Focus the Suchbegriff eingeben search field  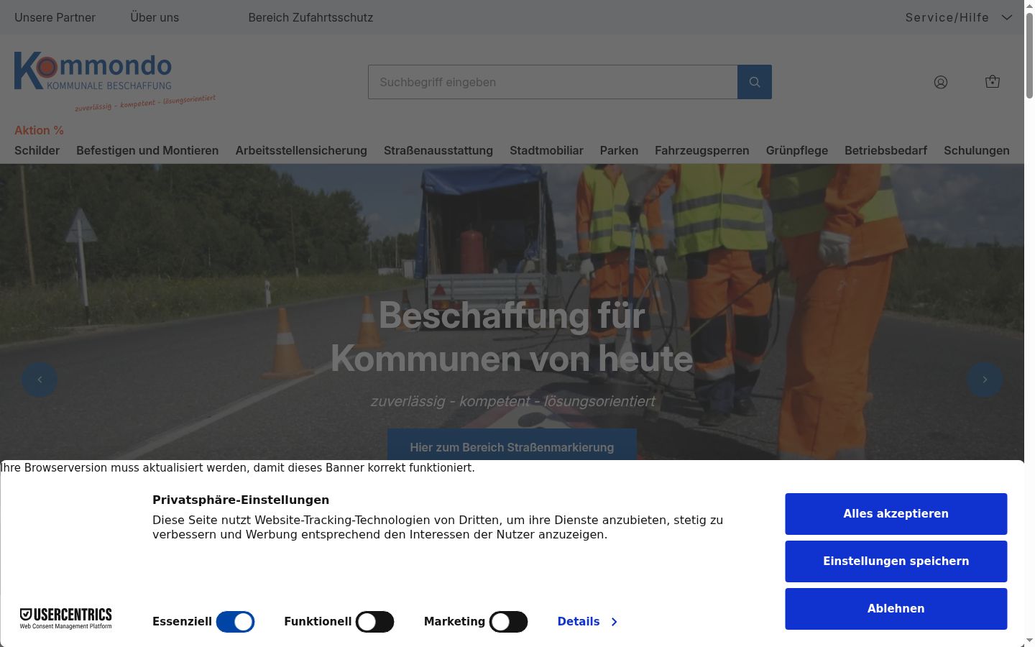(553, 82)
